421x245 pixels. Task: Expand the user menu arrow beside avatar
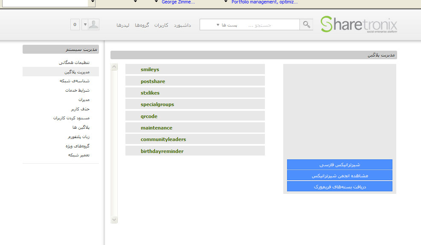pos(85,25)
